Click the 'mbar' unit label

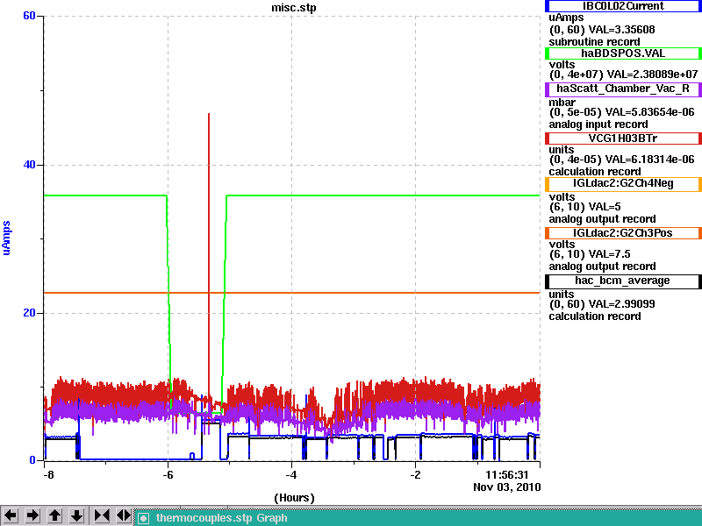click(x=562, y=103)
